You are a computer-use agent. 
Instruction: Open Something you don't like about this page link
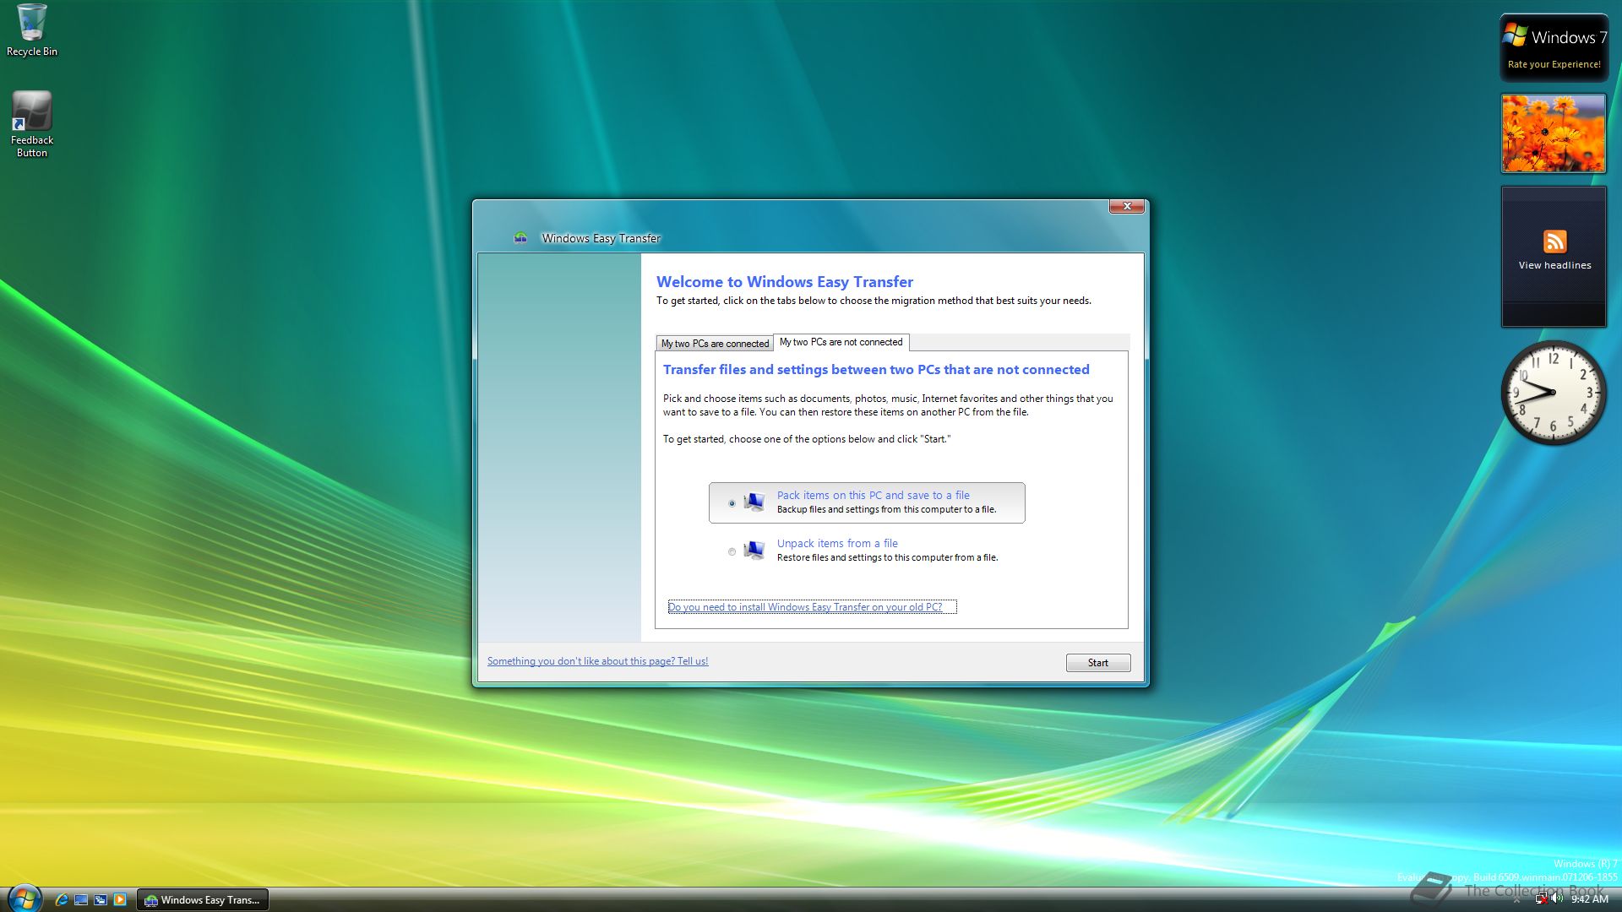coord(597,661)
